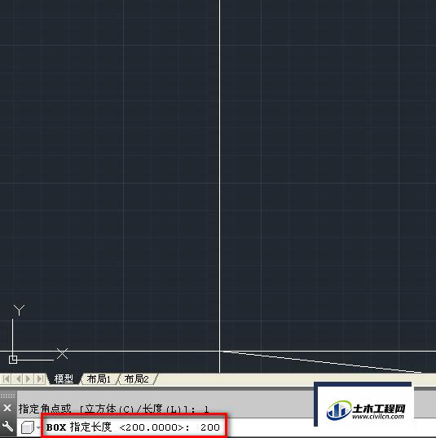This screenshot has height=438, width=436.
Task: Open the 布局2 layout tab
Action: point(136,379)
